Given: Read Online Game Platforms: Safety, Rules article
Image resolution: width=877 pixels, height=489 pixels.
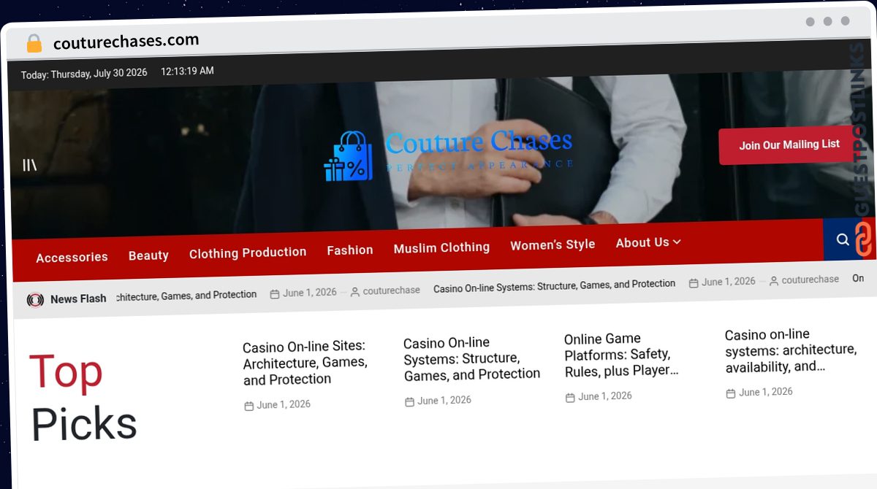Looking at the screenshot, I should tap(621, 355).
